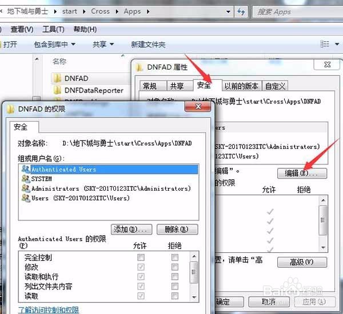Click the file list scroll up arrow
Image resolution: width=343 pixels, height=314 pixels.
click(x=37, y=59)
